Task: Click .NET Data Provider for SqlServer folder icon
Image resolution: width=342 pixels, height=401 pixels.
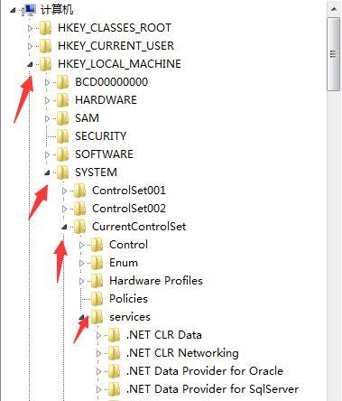Action: [x=115, y=389]
